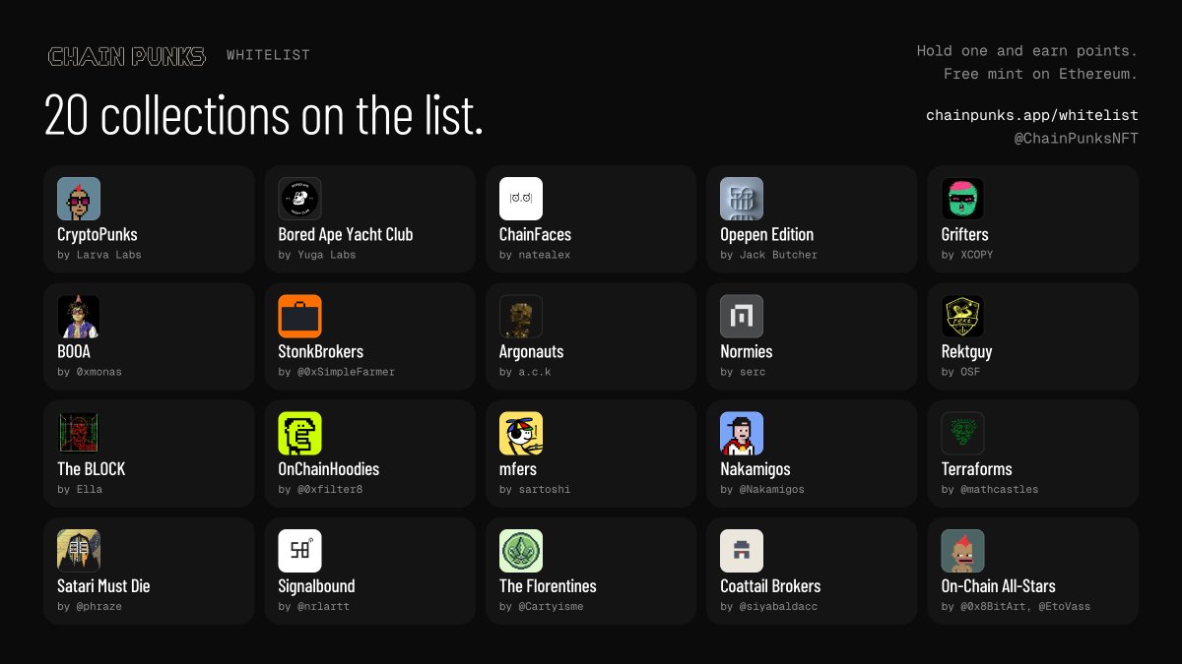Click the Normies collection title
The height and width of the screenshot is (664, 1182).
tap(747, 351)
